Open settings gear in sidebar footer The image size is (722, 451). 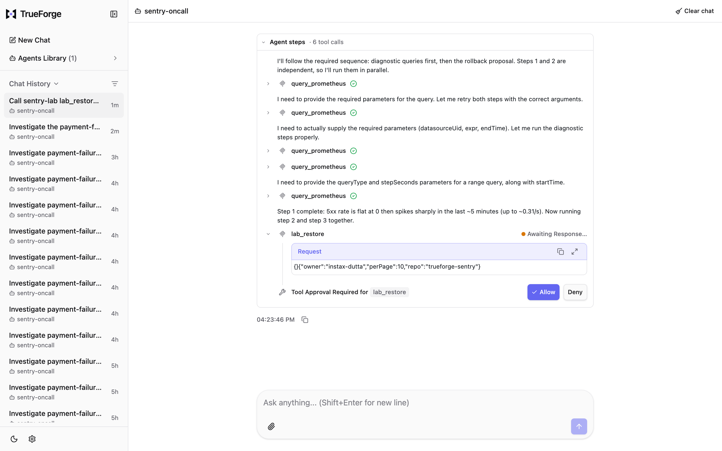[x=32, y=439]
